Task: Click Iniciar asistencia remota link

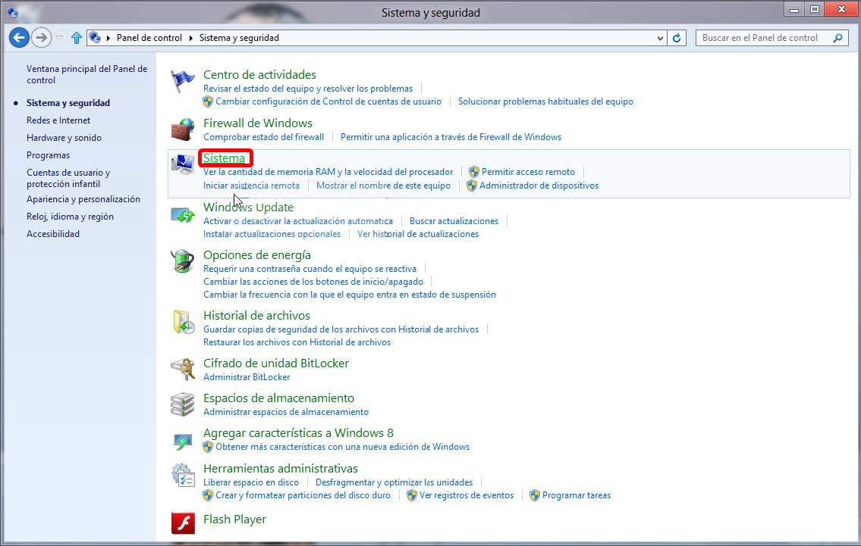Action: tap(252, 186)
